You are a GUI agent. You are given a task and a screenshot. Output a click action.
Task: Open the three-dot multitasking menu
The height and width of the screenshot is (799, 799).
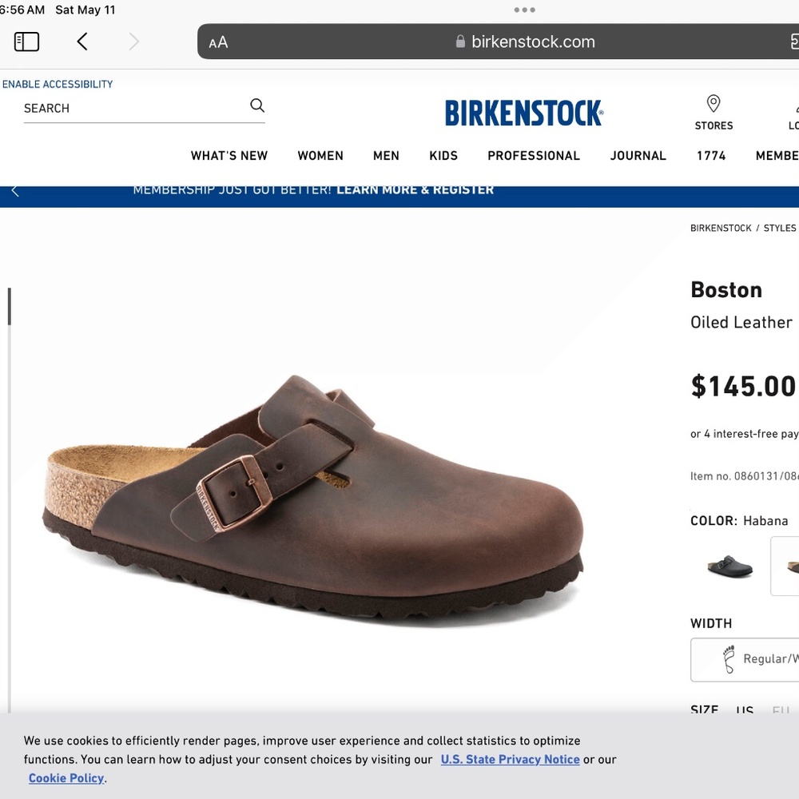coord(524,10)
